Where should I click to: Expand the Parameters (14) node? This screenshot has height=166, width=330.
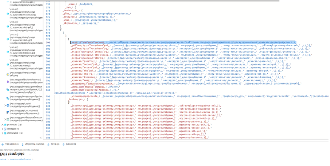pyautogui.click(x=2, y=133)
